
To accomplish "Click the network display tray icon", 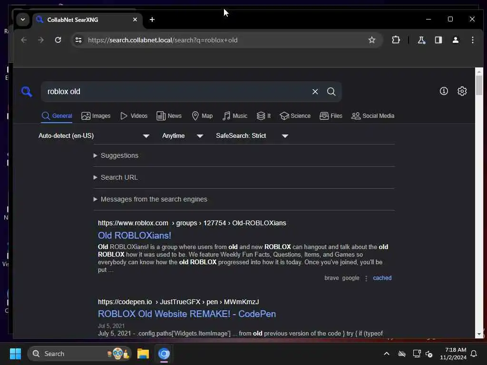I will click(x=417, y=354).
